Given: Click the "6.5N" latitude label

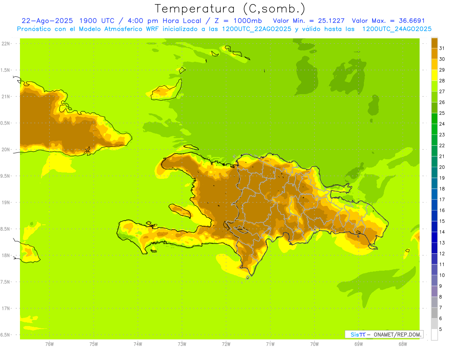Looking at the screenshot, I should [x=5, y=335].
